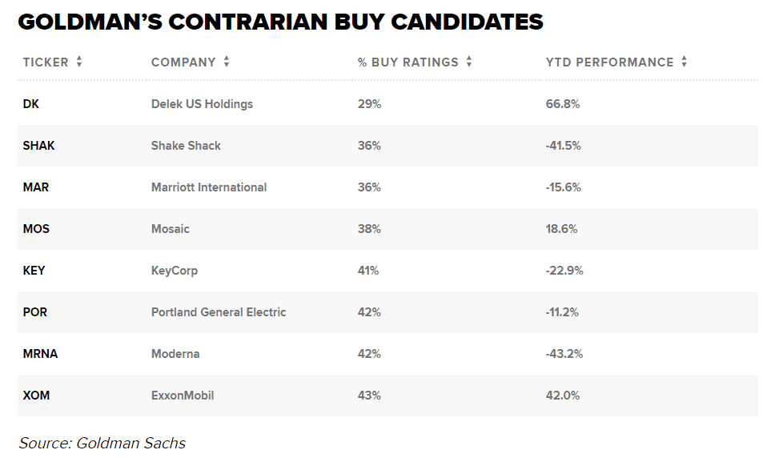
Task: Click the sort arrows beside COMPANY header
Action: 227,62
